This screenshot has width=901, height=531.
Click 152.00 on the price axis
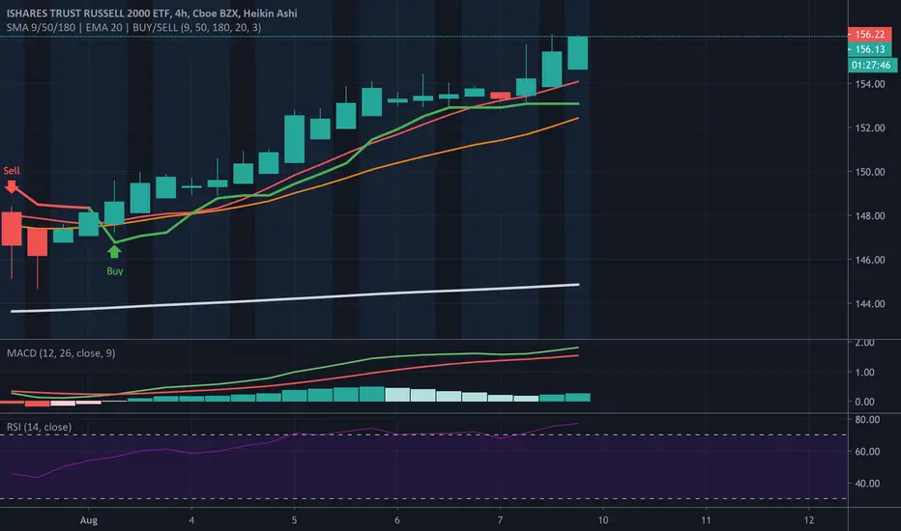point(870,128)
